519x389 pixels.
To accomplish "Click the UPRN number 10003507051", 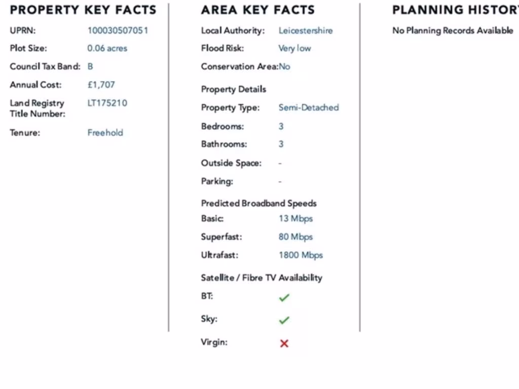I will 118,30.
